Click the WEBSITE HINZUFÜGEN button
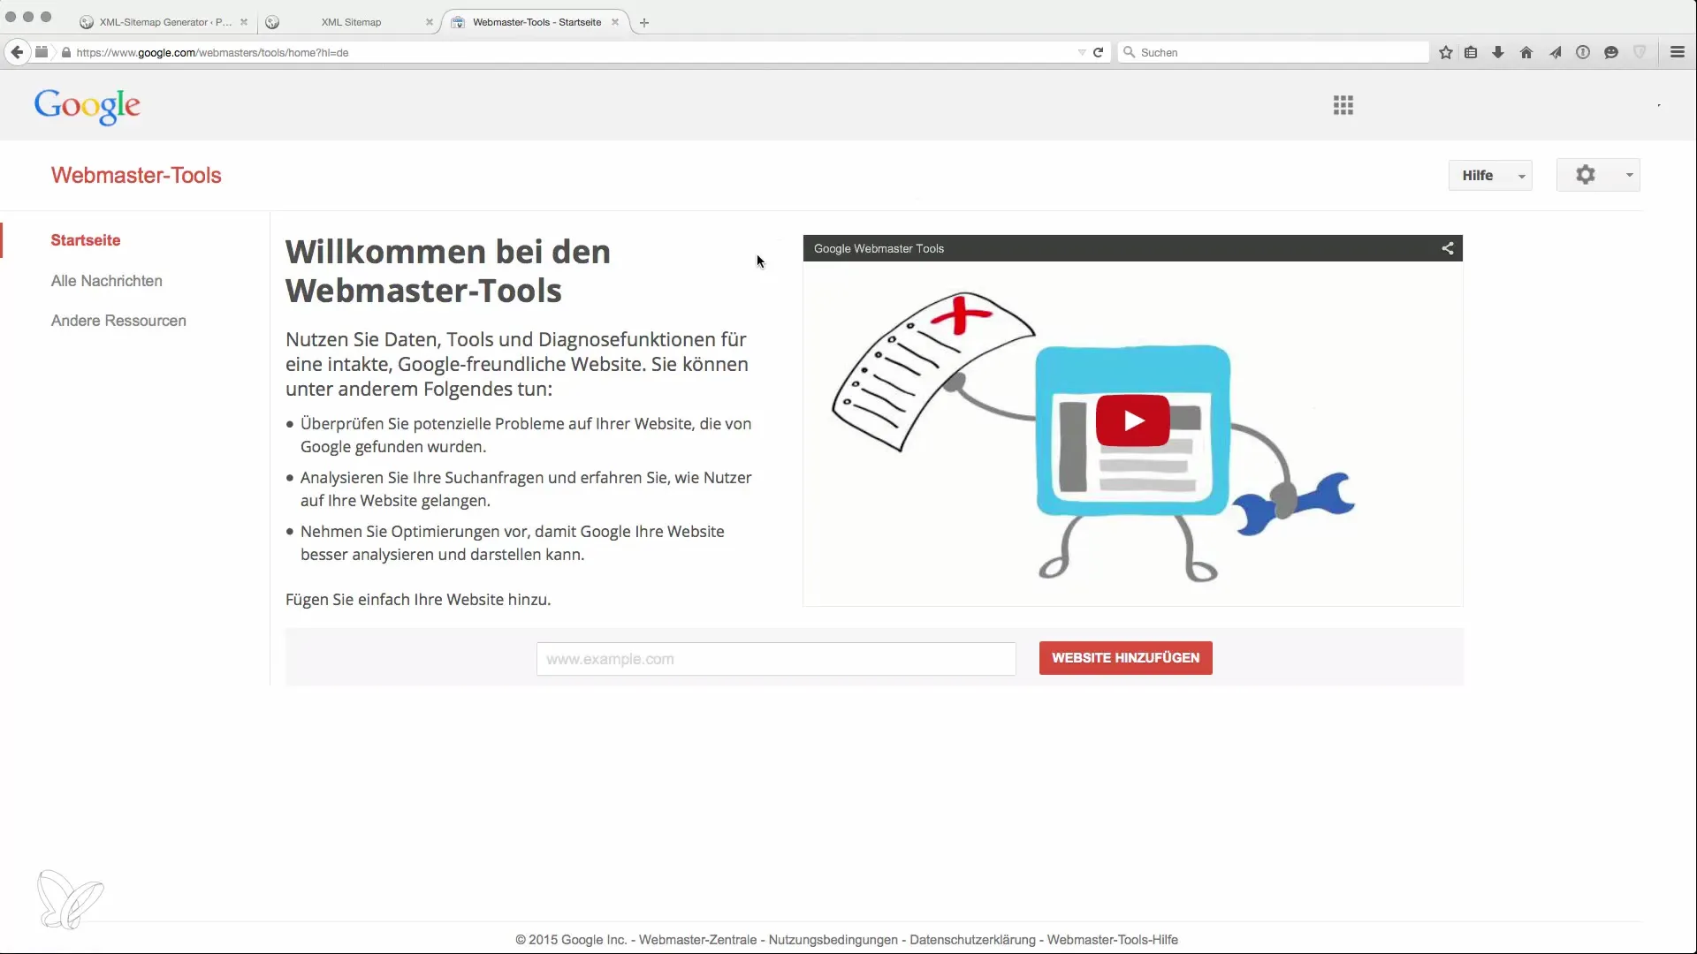 1125,658
